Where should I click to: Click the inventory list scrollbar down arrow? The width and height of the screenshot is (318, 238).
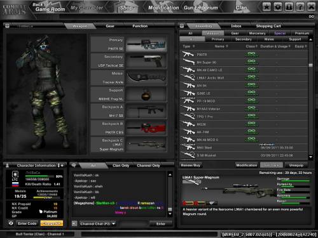pyautogui.click(x=310, y=157)
